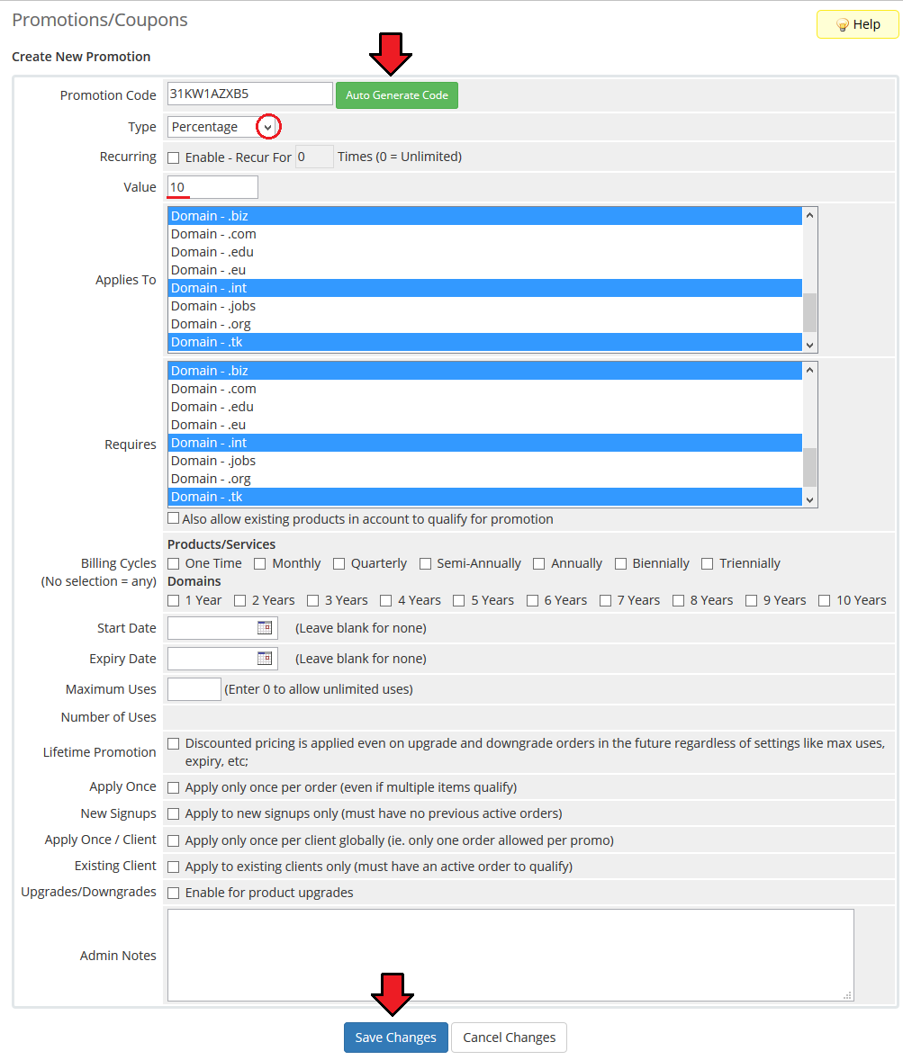This screenshot has width=903, height=1060.
Task: Check Enable for product upgrades
Action: point(174,893)
